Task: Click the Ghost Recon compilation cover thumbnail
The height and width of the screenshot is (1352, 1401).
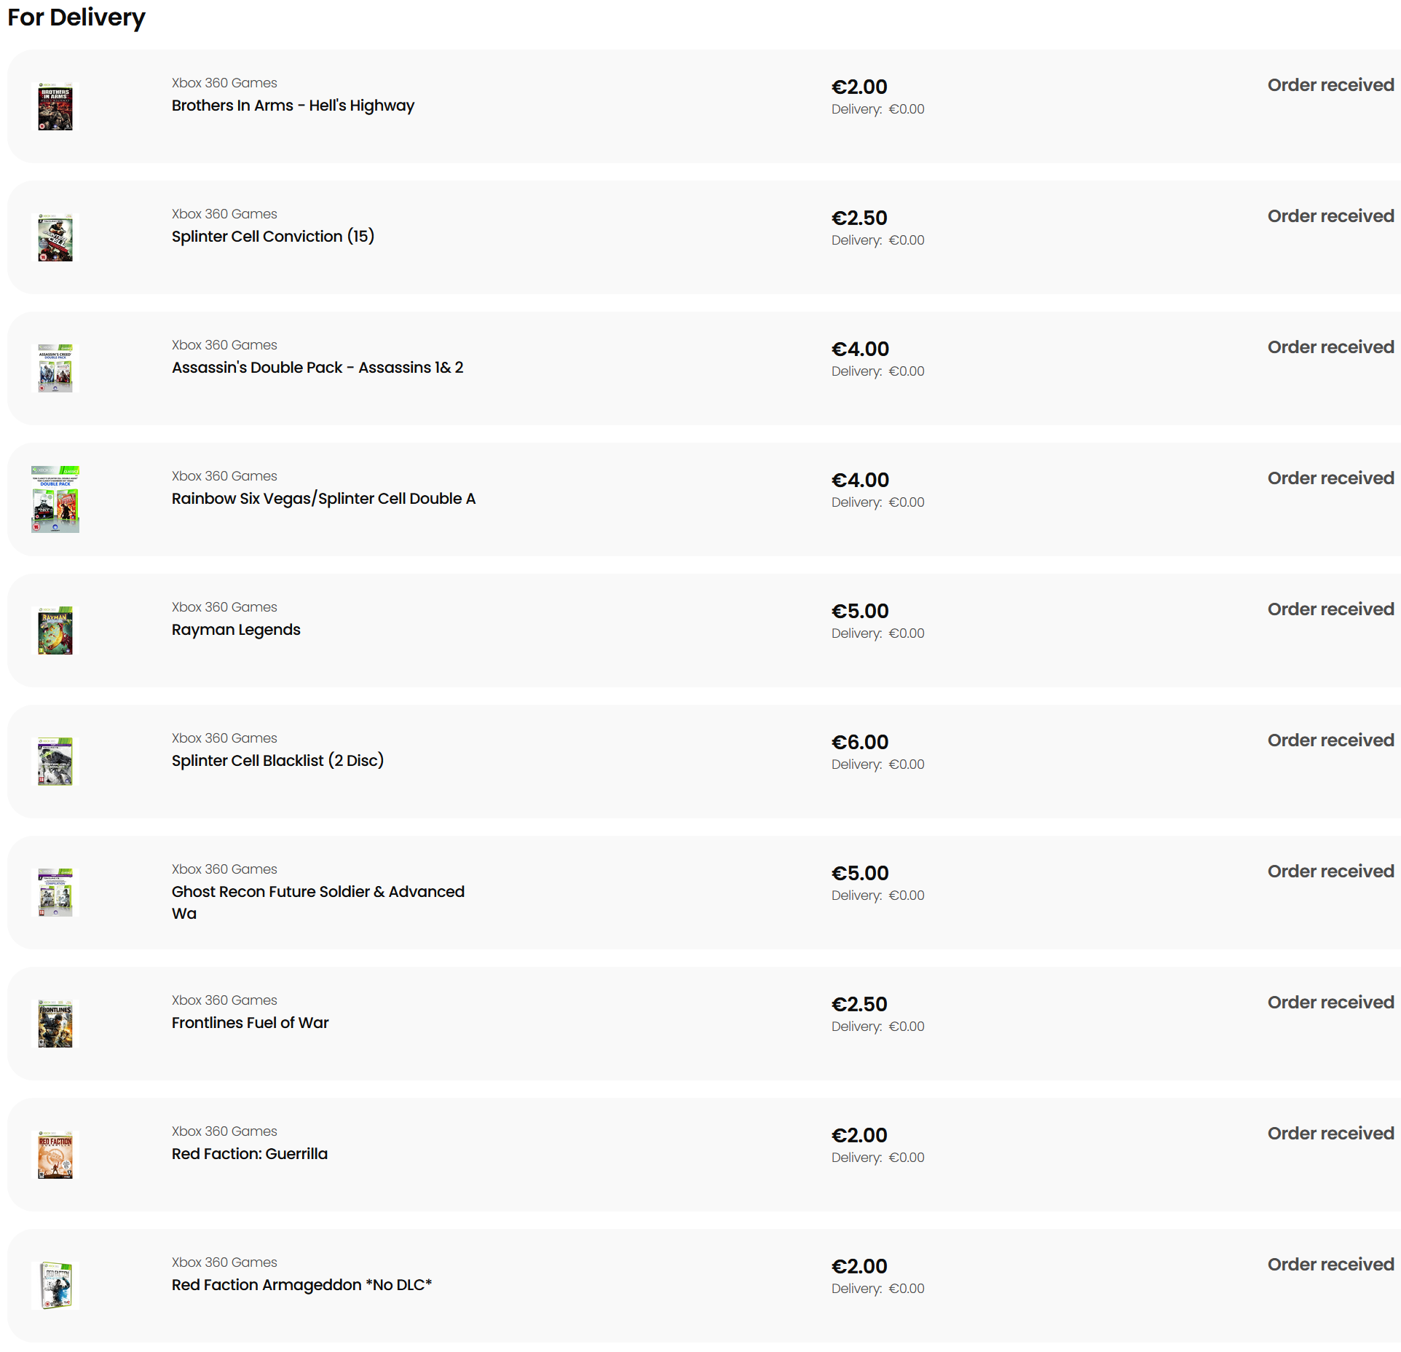Action: click(55, 893)
